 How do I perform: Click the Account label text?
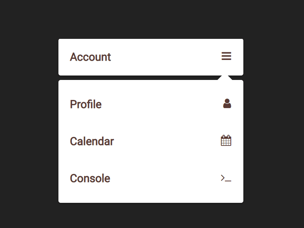tap(90, 57)
